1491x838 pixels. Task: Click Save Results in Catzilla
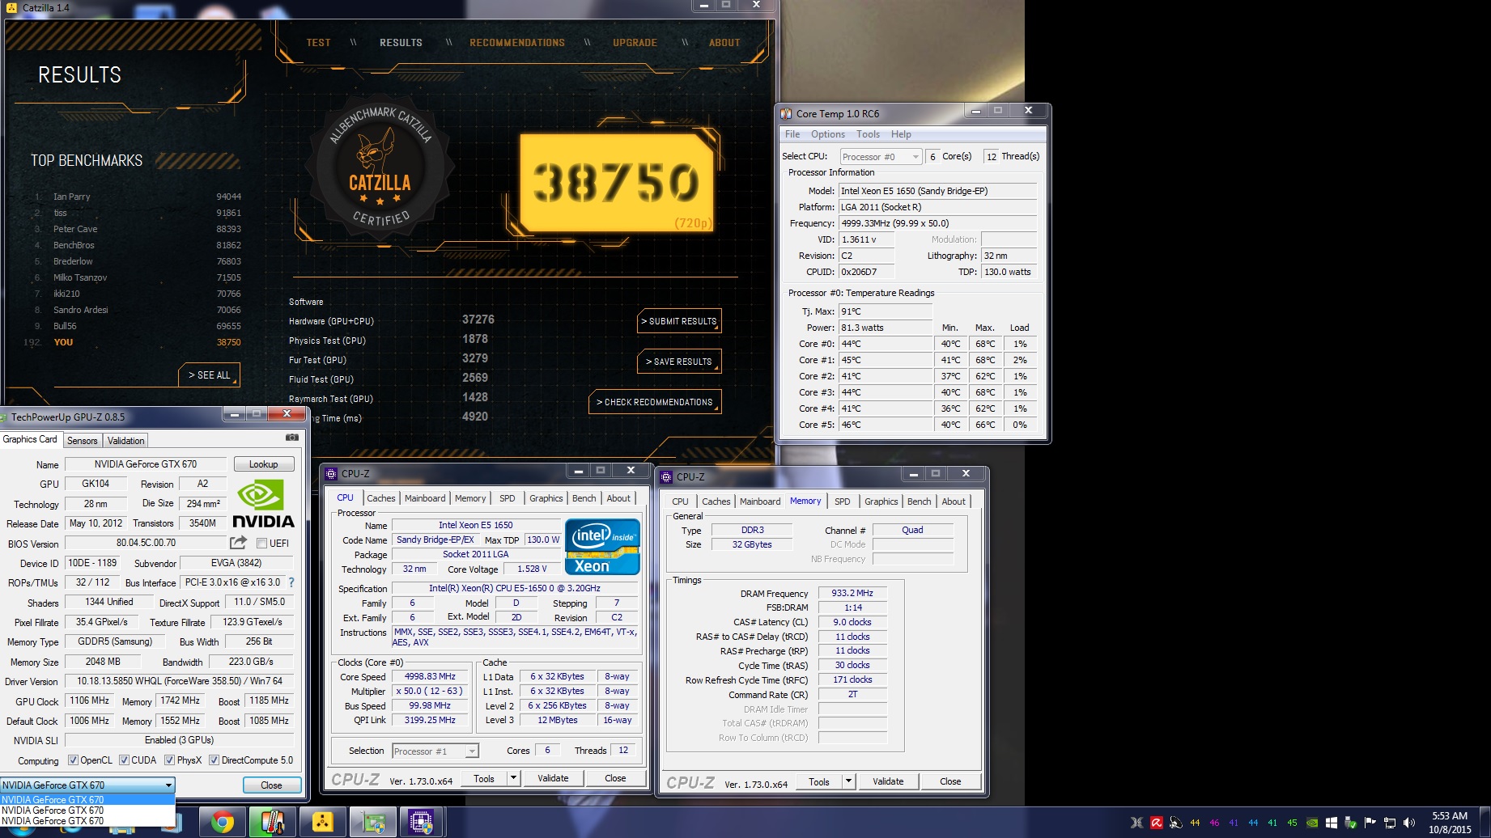point(678,362)
